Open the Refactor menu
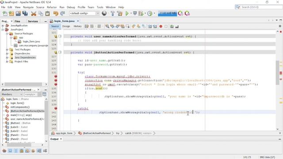The image size is (283, 159). point(52,7)
